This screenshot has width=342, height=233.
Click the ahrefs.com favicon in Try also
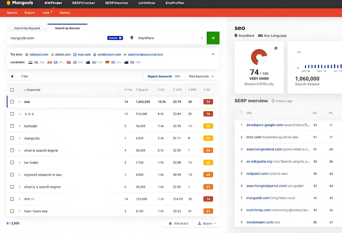pos(52,54)
